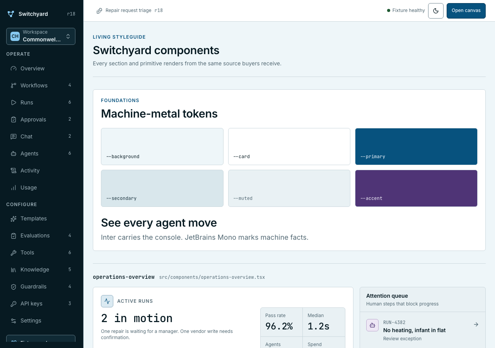Open Workflows from the sidebar

point(41,85)
